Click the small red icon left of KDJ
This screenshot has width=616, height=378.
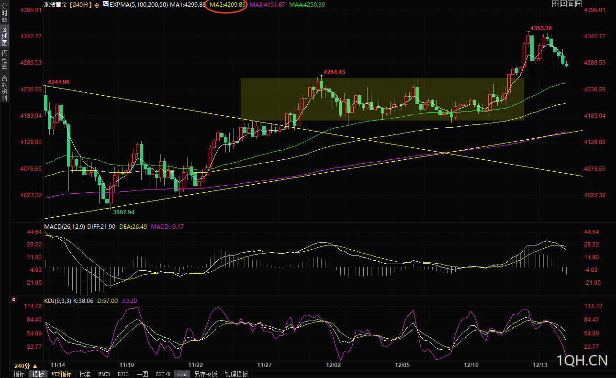pos(13,300)
